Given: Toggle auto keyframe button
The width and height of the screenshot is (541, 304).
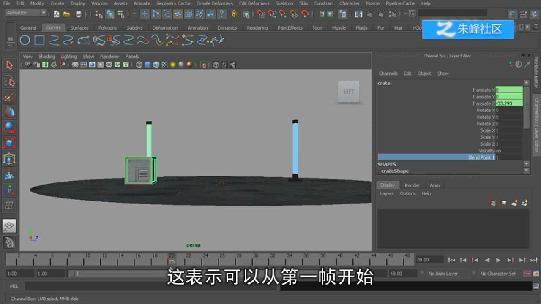Looking at the screenshot, I should [527, 274].
